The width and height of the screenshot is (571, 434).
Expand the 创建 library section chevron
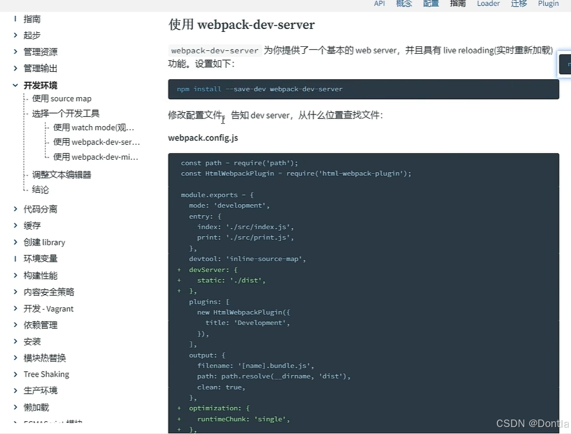pyautogui.click(x=15, y=242)
